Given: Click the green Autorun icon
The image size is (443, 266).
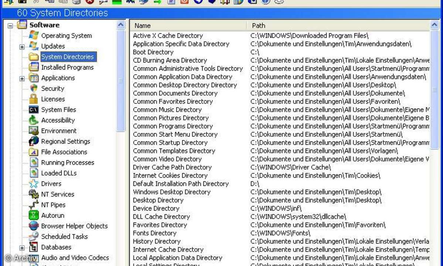Looking at the screenshot, I should 34,215.
